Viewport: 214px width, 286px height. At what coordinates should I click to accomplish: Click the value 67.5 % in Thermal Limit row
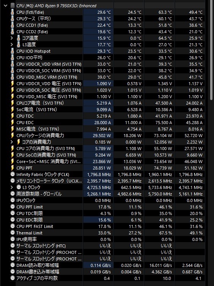(x=165, y=233)
